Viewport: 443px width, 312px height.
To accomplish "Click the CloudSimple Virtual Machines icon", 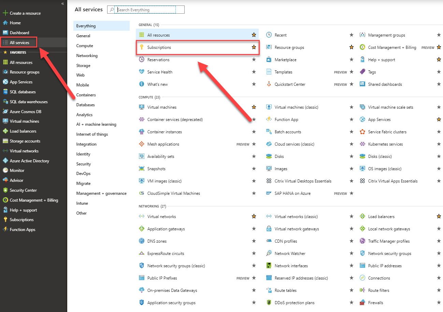I will (x=142, y=193).
